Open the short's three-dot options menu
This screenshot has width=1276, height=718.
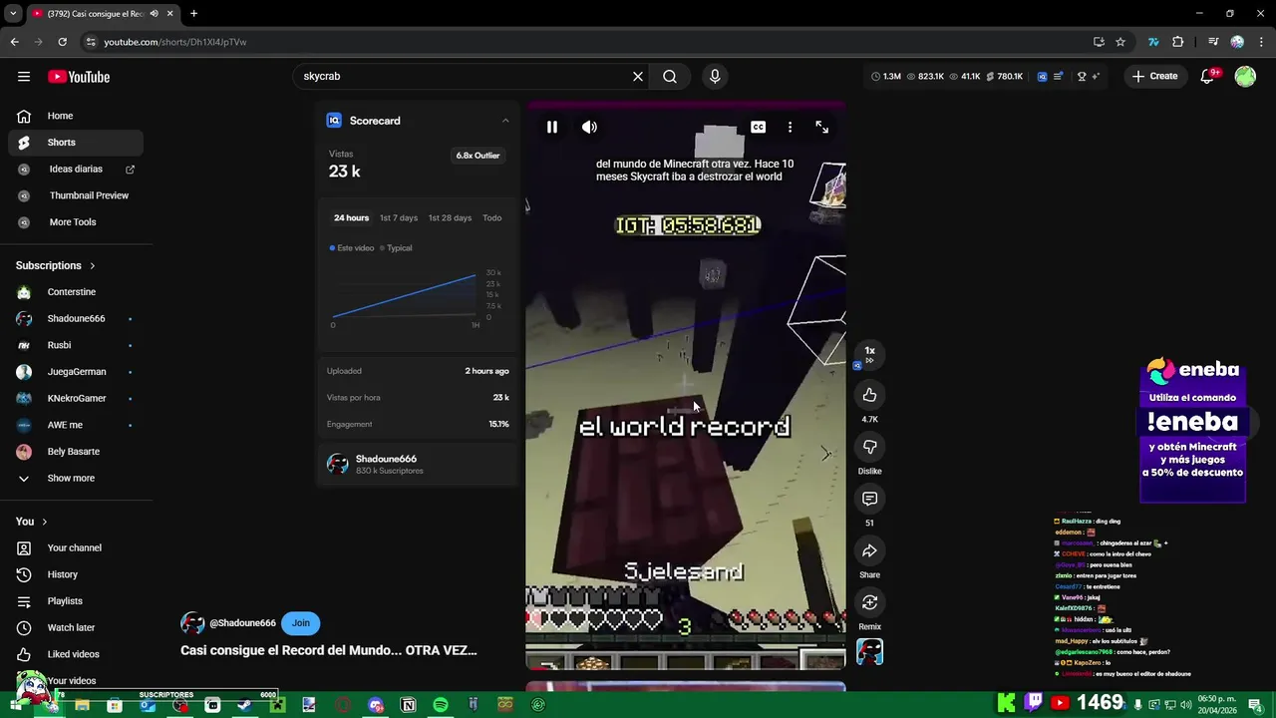[790, 127]
